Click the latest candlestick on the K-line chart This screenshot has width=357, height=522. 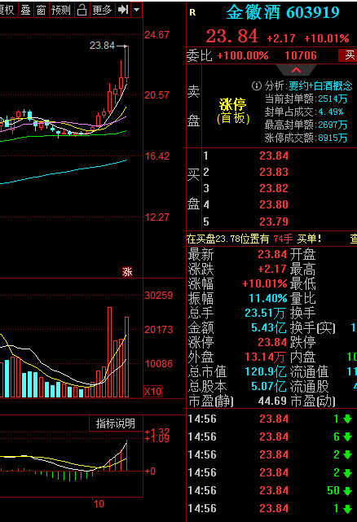pos(126,64)
